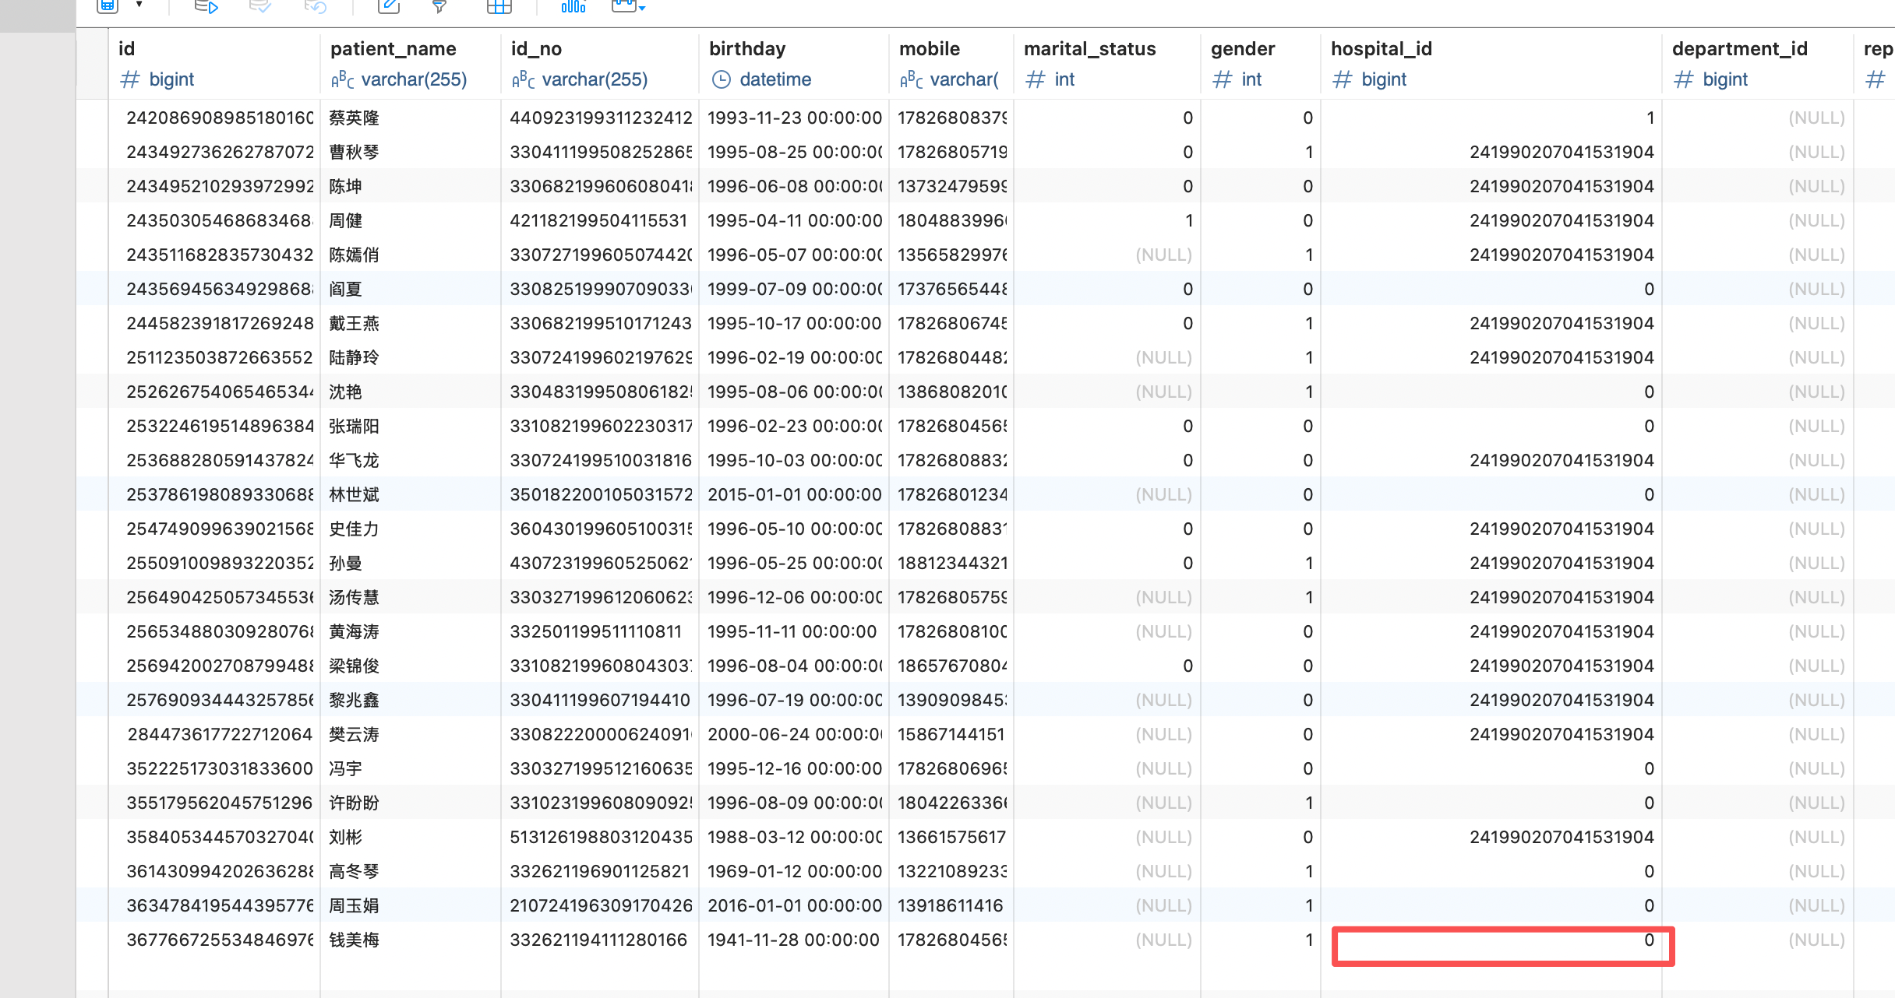Click the ABC type icon under patient_name
The width and height of the screenshot is (1895, 998).
click(343, 79)
